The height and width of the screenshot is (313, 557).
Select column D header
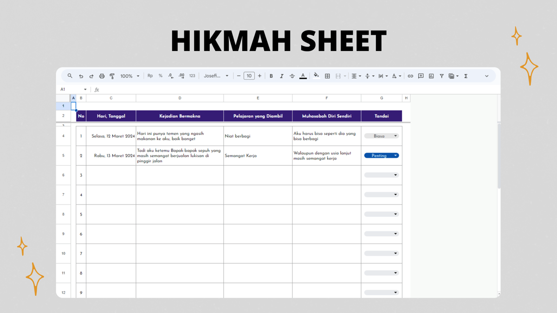(x=180, y=98)
